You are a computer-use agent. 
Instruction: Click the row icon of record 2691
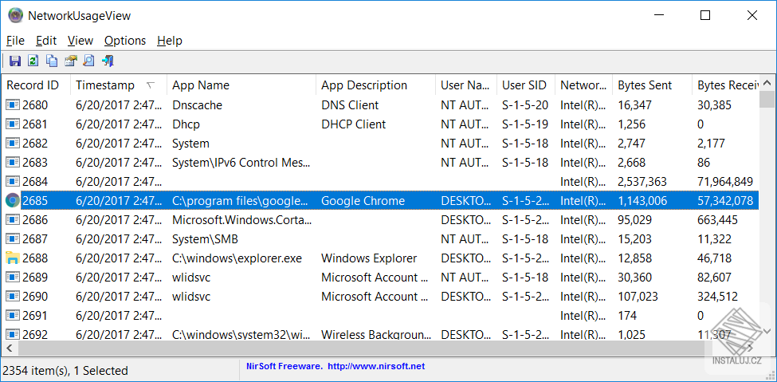click(13, 316)
